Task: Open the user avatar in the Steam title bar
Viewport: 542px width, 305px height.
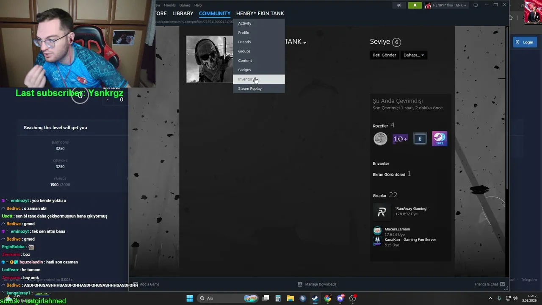Action: point(428,6)
